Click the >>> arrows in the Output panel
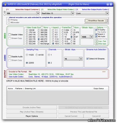 [x=104, y=72]
